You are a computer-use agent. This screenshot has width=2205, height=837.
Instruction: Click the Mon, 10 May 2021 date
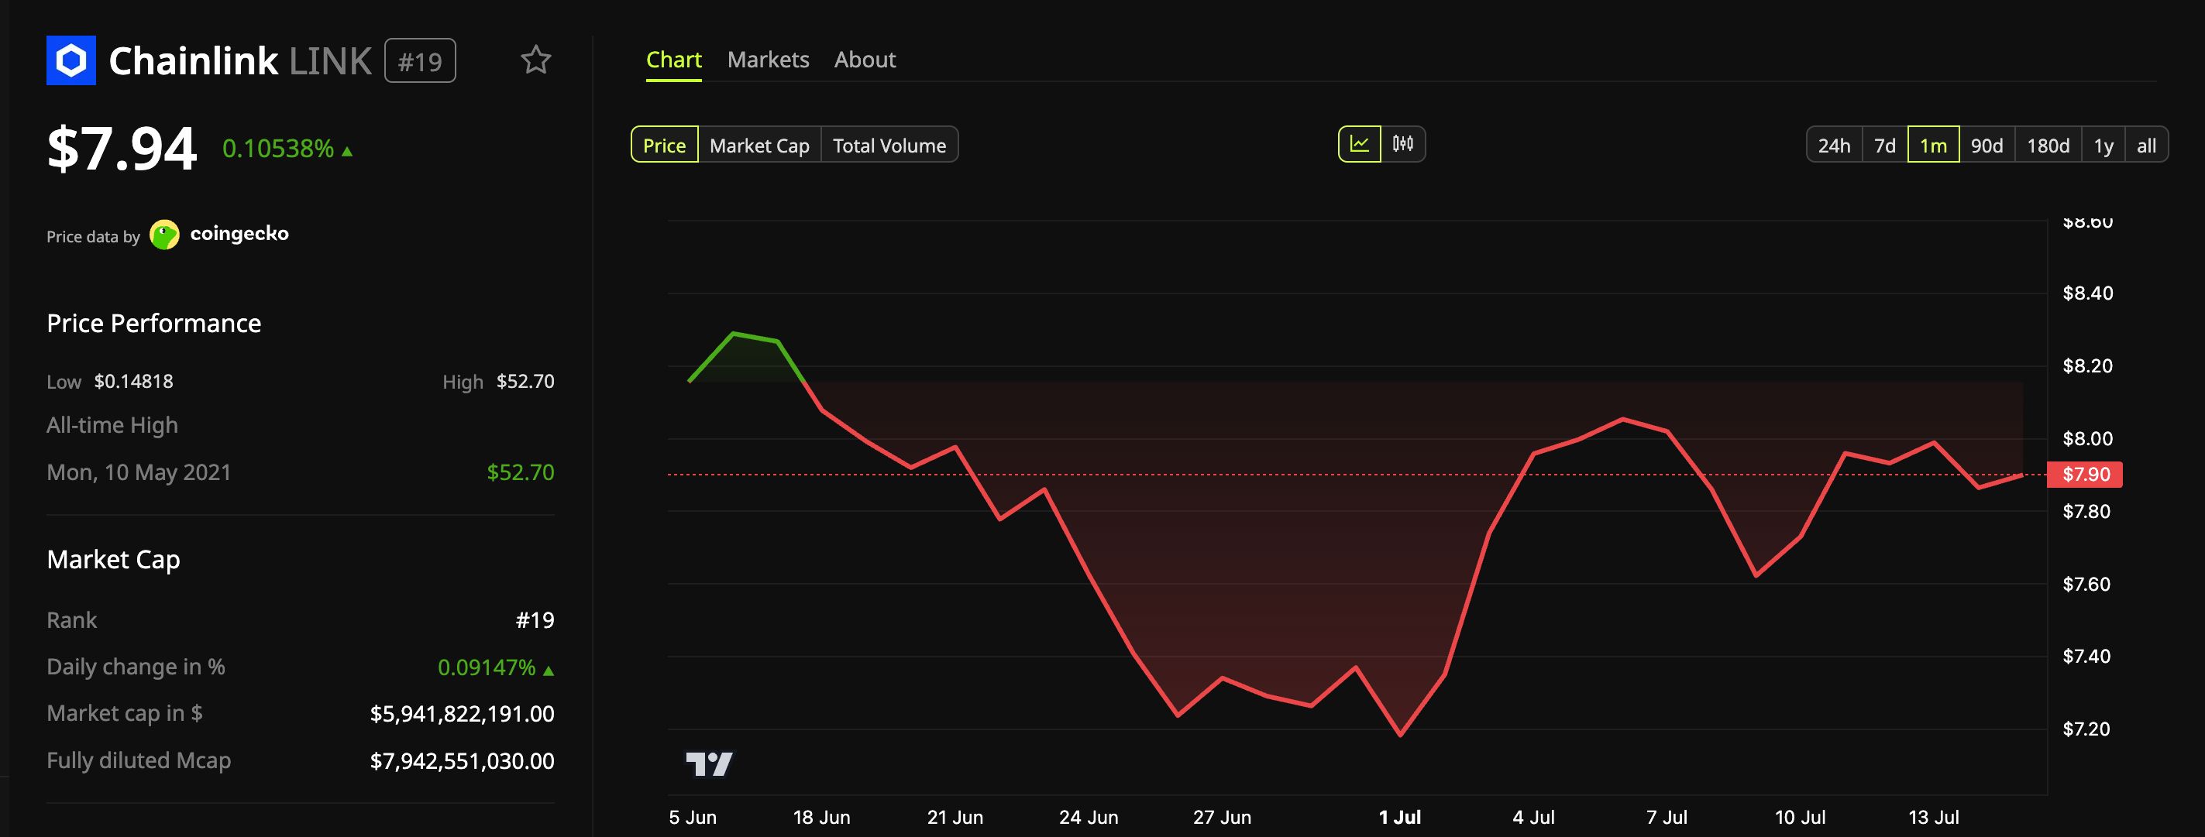coord(139,472)
